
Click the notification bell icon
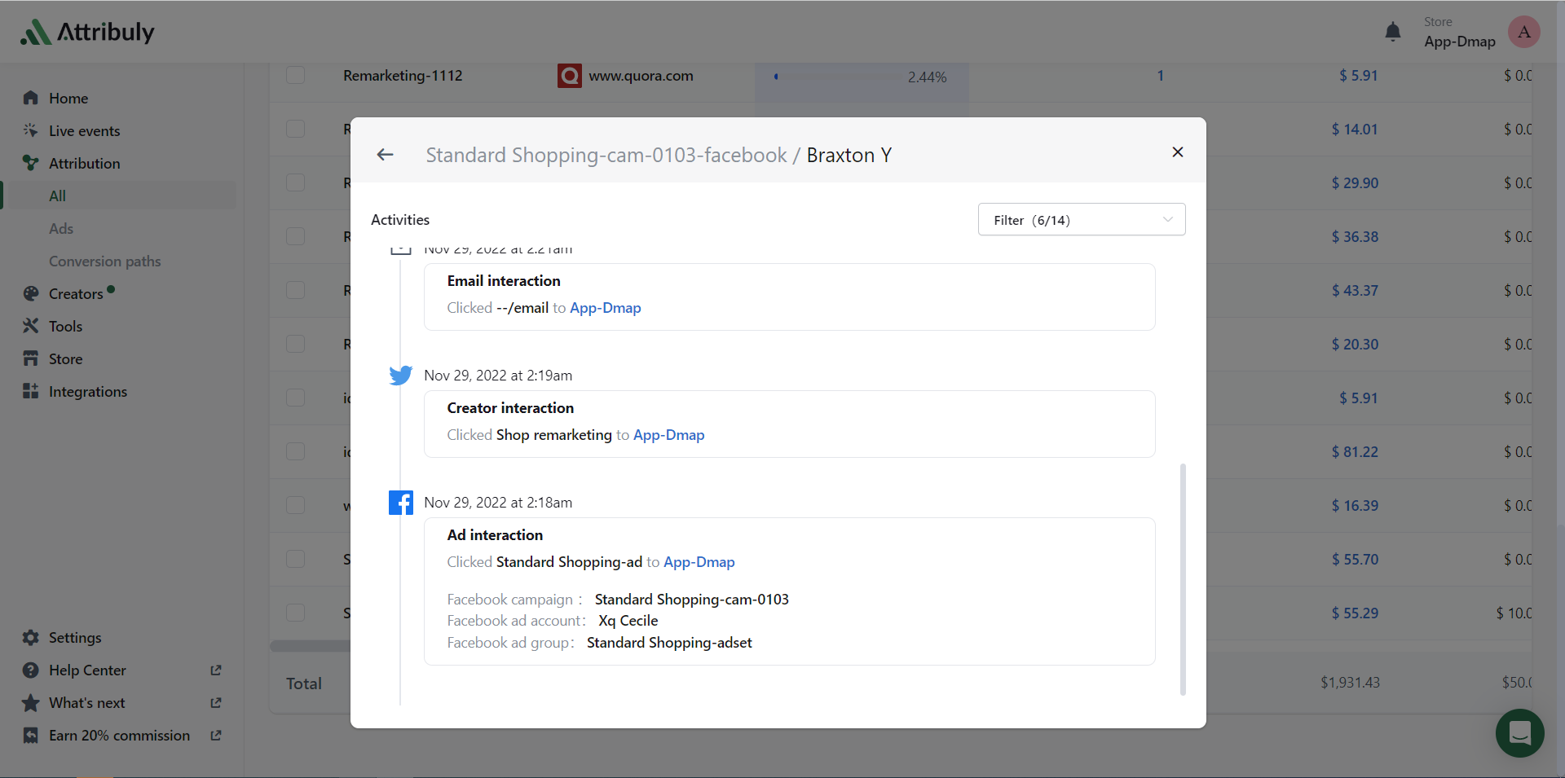(1393, 32)
